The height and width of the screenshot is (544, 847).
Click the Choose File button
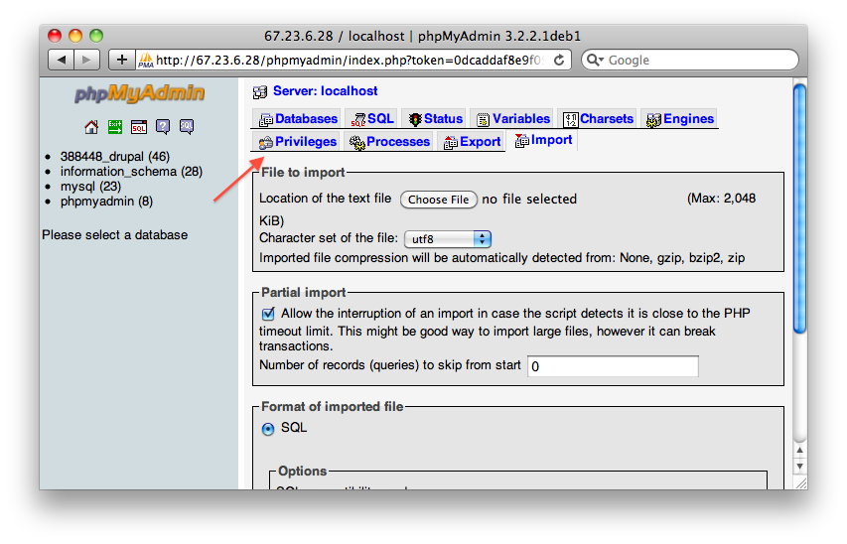click(439, 200)
